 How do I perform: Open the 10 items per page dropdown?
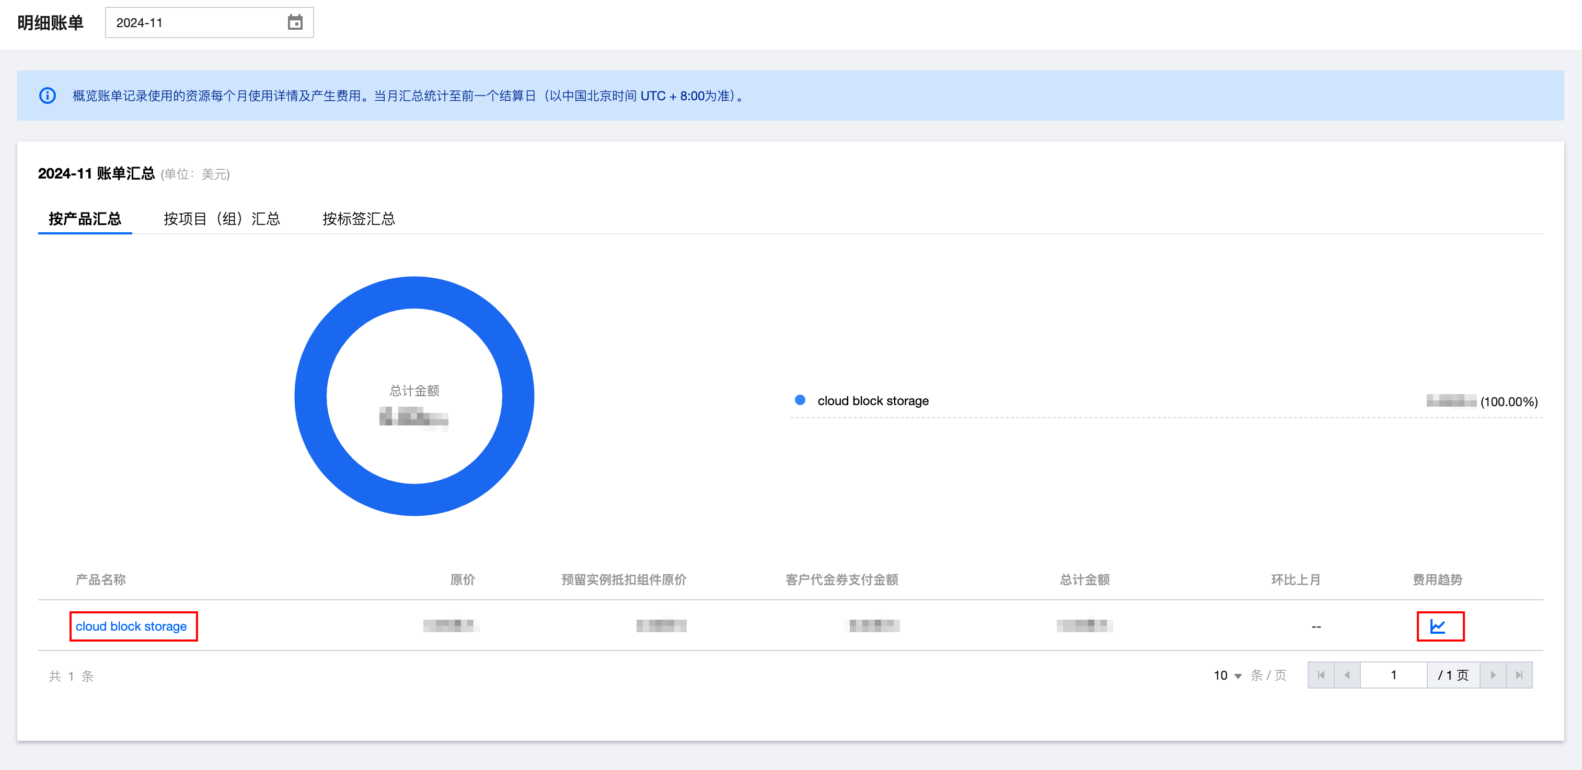click(x=1227, y=675)
